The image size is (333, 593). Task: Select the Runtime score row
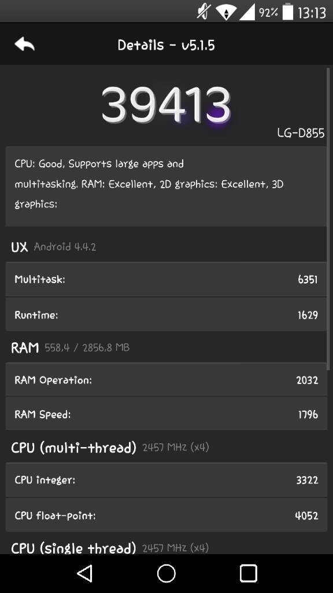(166, 314)
